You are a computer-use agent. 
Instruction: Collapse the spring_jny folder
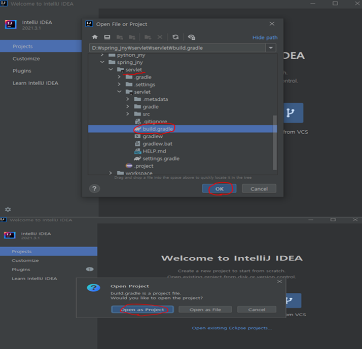[x=102, y=62]
